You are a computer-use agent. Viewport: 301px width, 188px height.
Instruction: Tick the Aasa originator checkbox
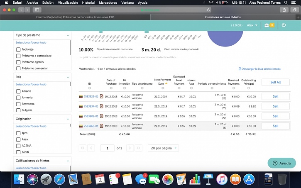[18, 139]
